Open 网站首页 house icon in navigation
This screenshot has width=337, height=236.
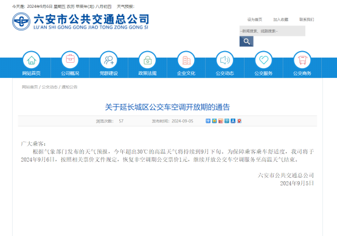32,60
